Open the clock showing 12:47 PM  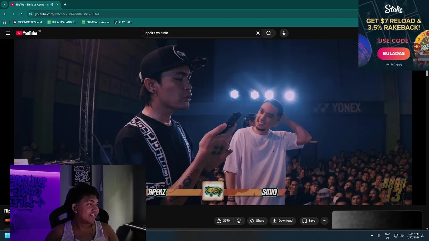tap(413, 236)
